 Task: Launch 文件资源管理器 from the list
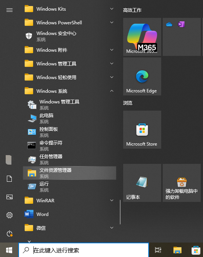[70, 173]
